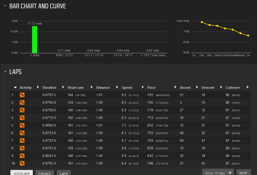
Task: Click the 1h point on pace curve
Action: (248, 35)
